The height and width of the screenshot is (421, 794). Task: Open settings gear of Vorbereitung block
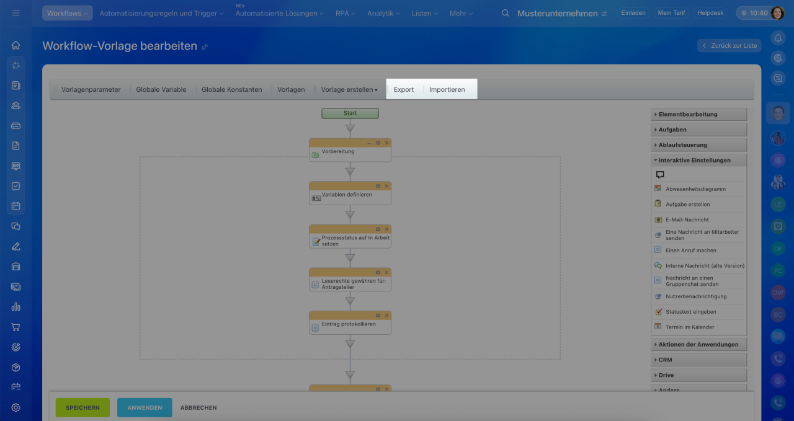[378, 143]
